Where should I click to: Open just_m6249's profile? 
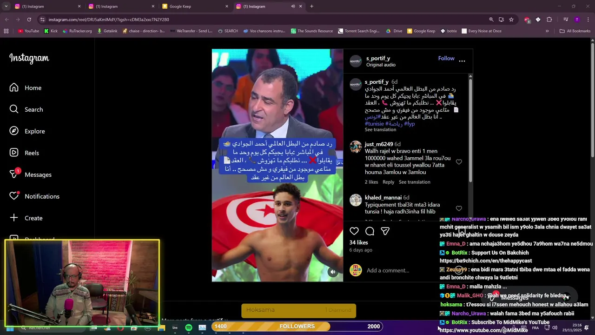[379, 144]
